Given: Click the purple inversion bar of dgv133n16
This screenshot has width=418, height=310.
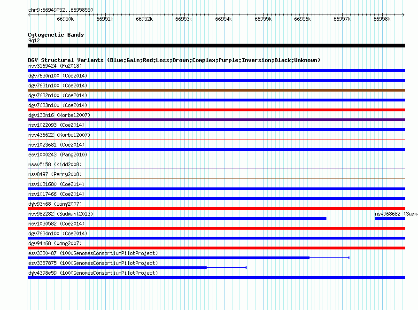Looking at the screenshot, I should tap(216, 120).
